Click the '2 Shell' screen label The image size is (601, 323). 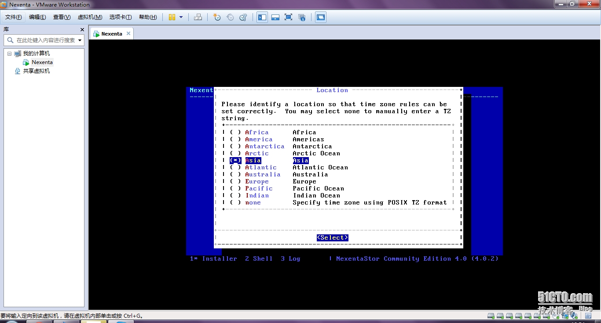coord(259,259)
